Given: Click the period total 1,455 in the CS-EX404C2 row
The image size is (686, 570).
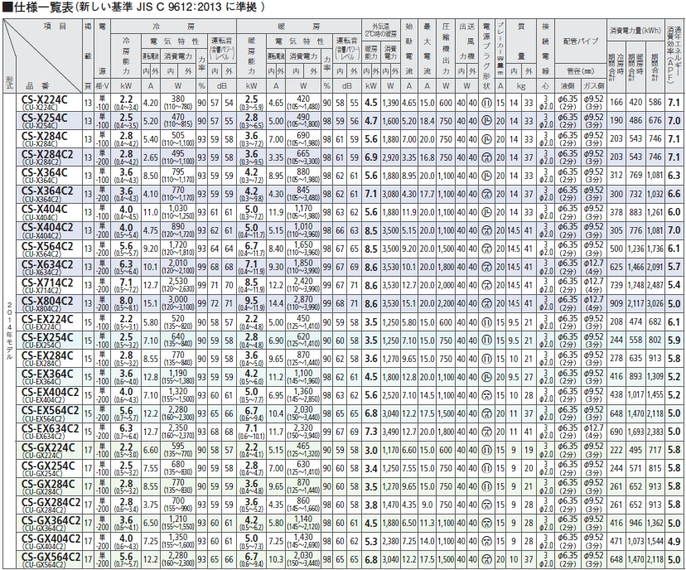Looking at the screenshot, I should [x=655, y=395].
